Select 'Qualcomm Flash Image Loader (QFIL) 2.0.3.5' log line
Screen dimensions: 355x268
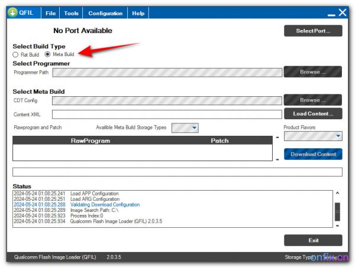pyautogui.click(x=88, y=221)
